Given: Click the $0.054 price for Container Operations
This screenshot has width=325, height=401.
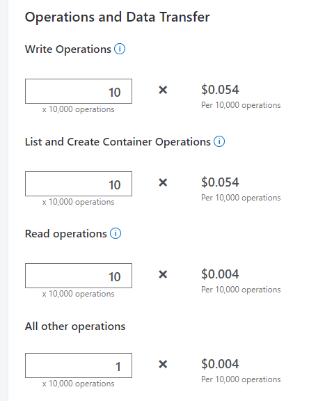Looking at the screenshot, I should (x=220, y=182).
